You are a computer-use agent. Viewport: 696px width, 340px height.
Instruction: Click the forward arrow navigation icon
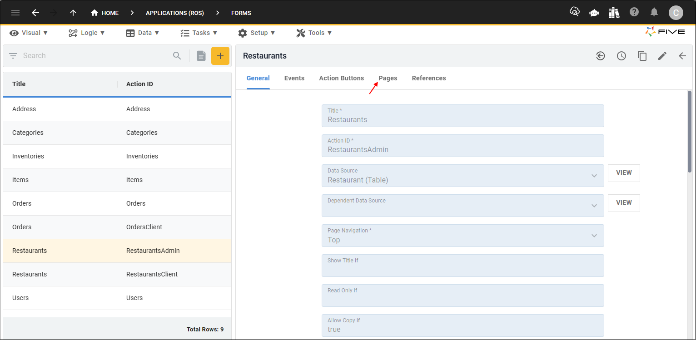point(54,13)
